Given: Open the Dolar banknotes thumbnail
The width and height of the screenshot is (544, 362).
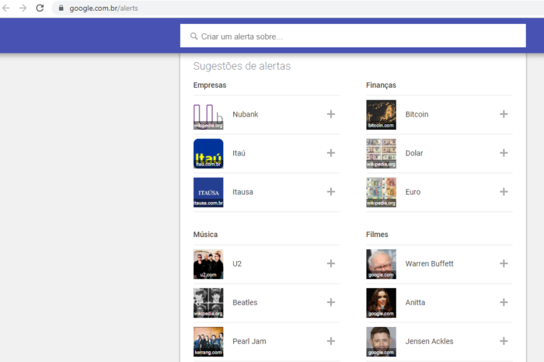Looking at the screenshot, I should [381, 154].
